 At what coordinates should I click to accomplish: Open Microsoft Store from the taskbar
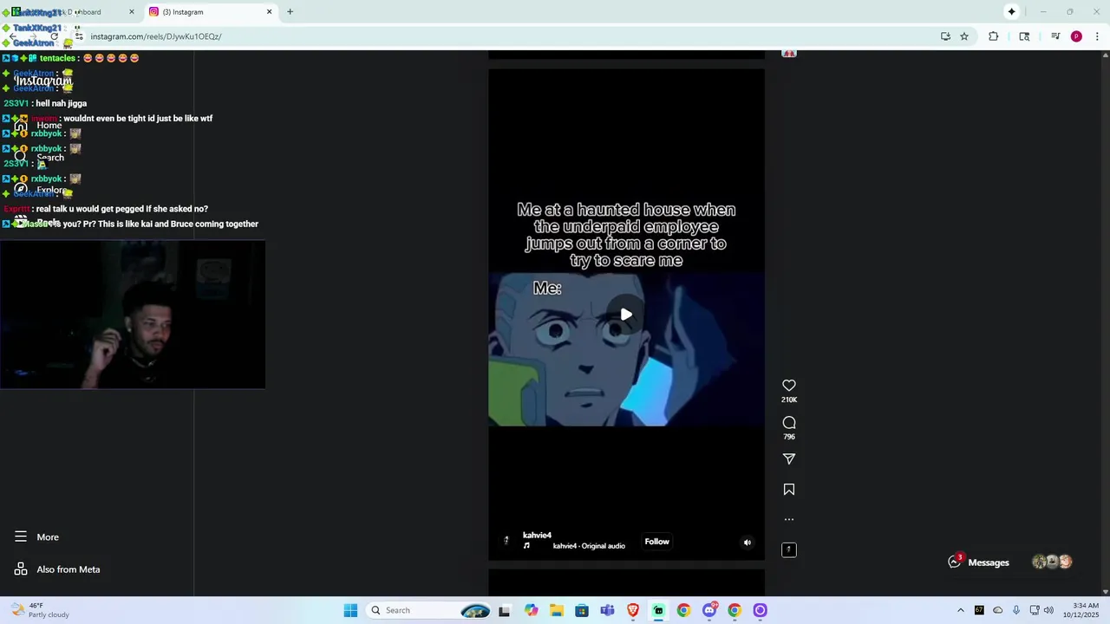click(x=582, y=610)
